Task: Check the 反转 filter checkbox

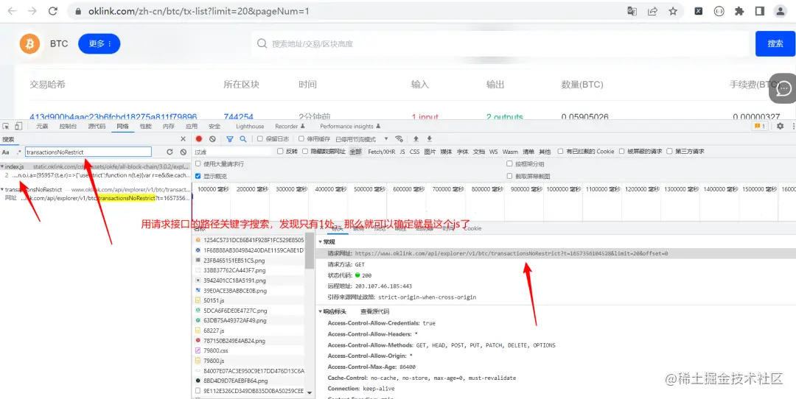Action: pos(280,151)
